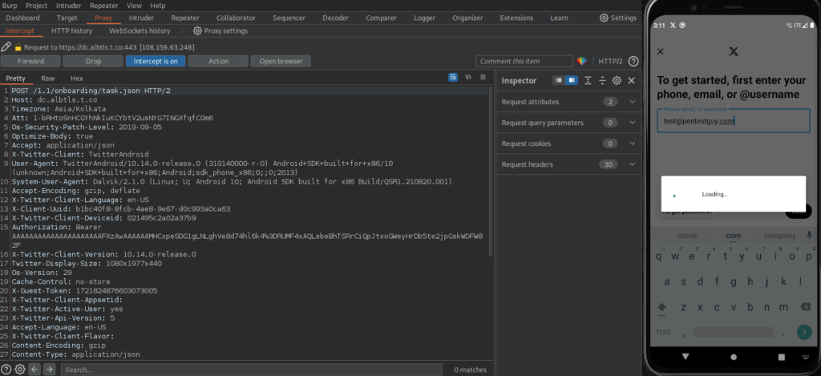
Task: Click Open browser button
Action: [281, 61]
